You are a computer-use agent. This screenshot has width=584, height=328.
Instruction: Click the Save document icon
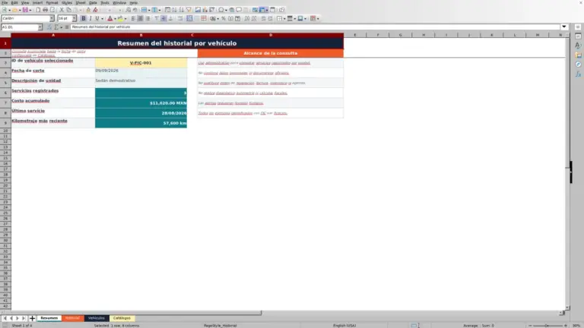click(x=25, y=10)
